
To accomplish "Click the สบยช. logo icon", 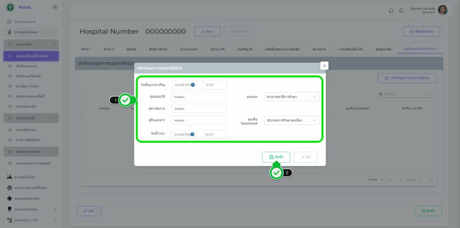I will pos(10,7).
